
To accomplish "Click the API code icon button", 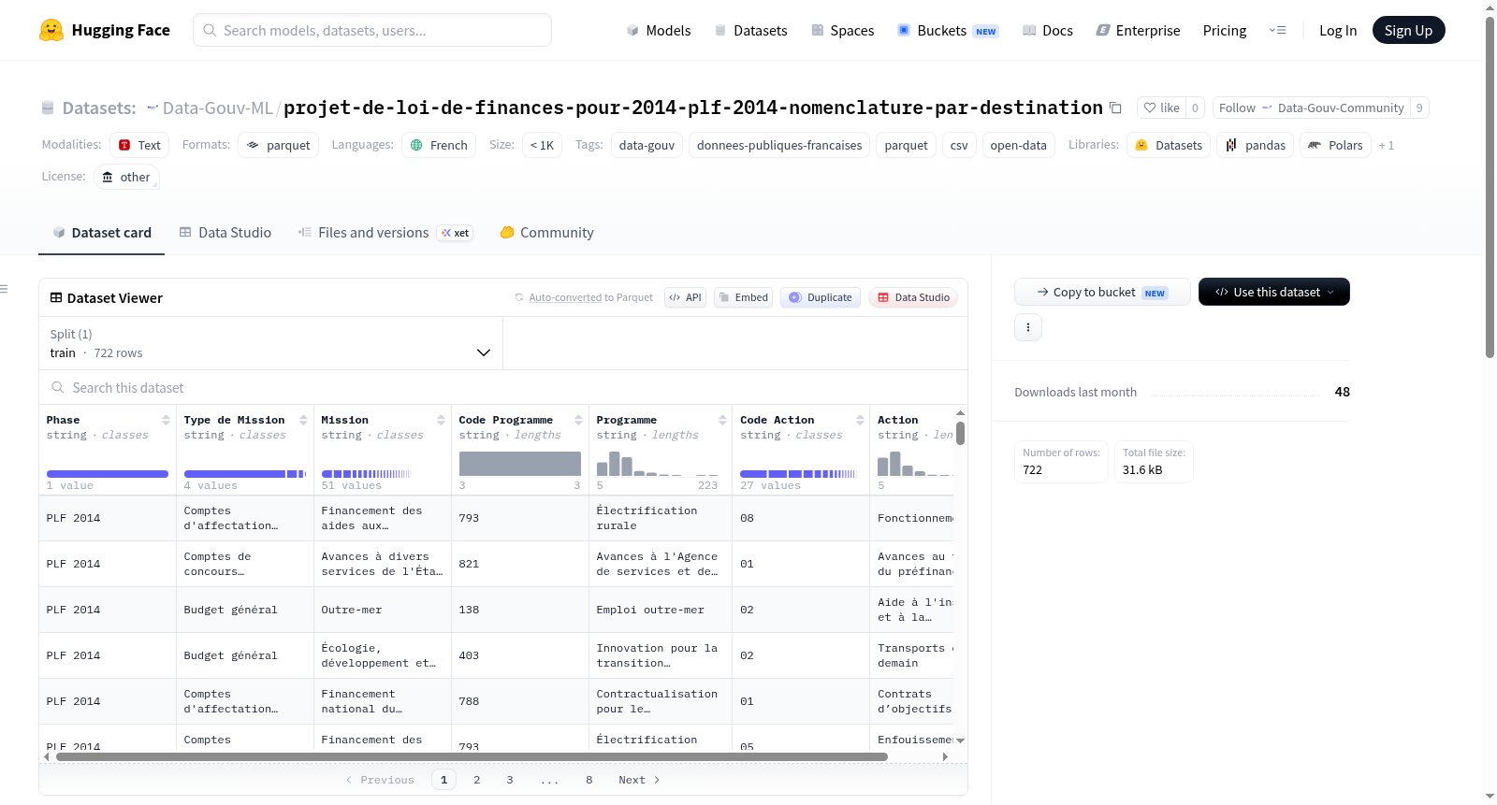I will 685,297.
